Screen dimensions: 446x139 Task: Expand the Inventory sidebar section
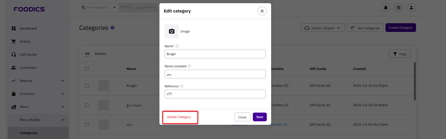[x=63, y=94]
